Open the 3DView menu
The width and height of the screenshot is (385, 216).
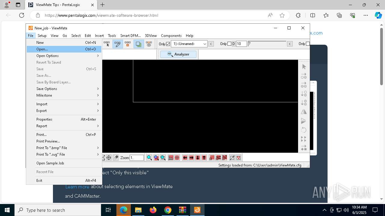click(x=151, y=35)
